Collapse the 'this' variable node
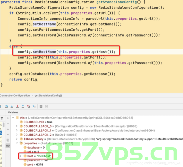 click(x=13, y=118)
